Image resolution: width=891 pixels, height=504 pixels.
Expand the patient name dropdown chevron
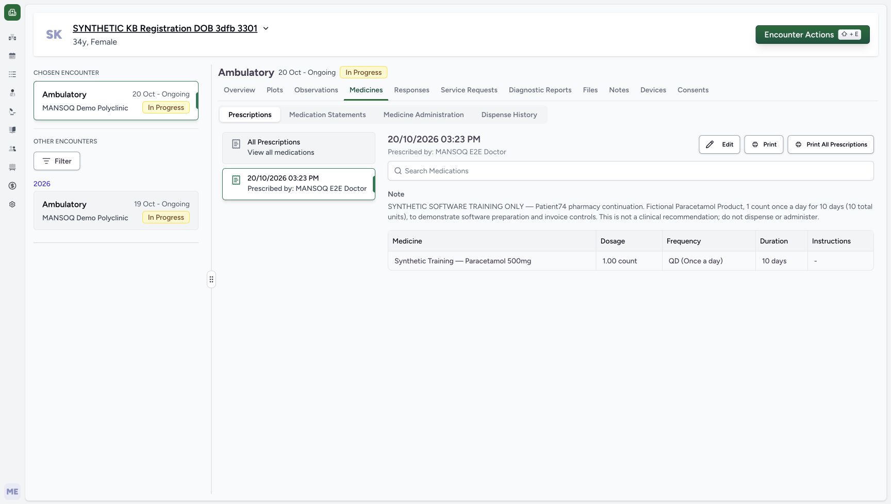266,28
